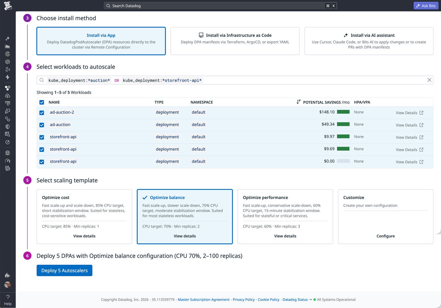441x308 pixels.
Task: Click the magnifier icon in workload filter
Action: [42, 80]
